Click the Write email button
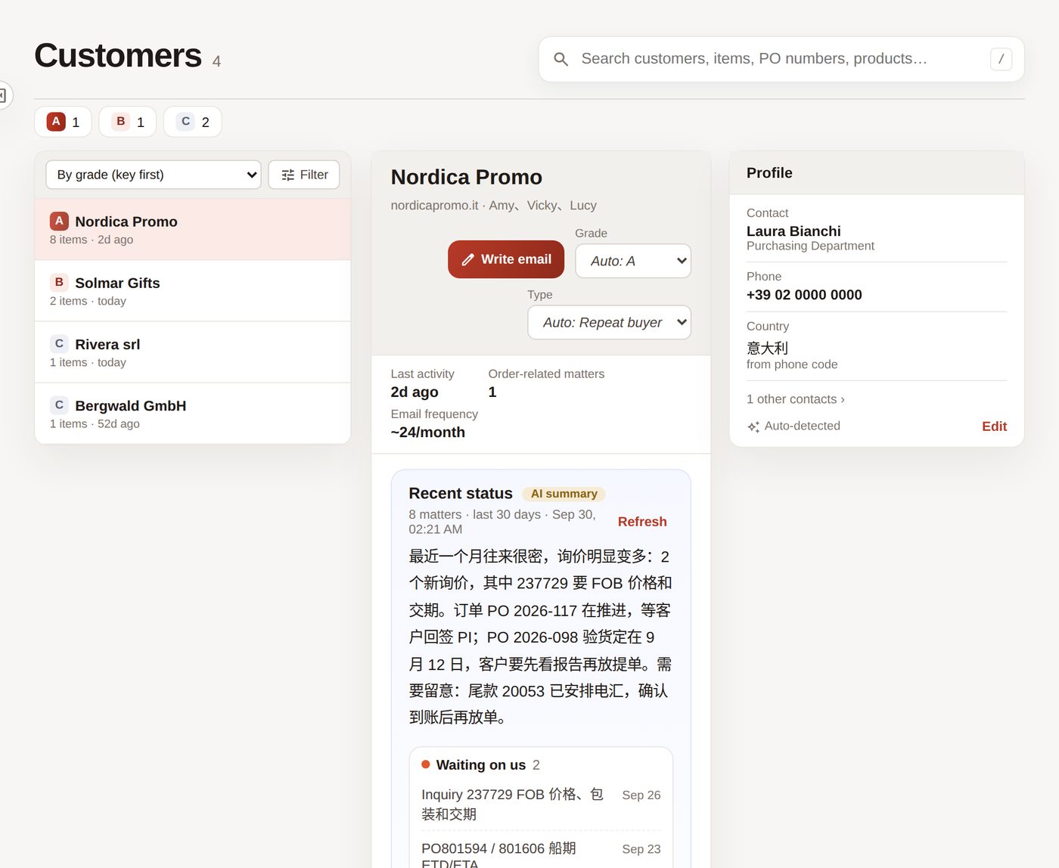This screenshot has width=1059, height=868. [x=506, y=259]
